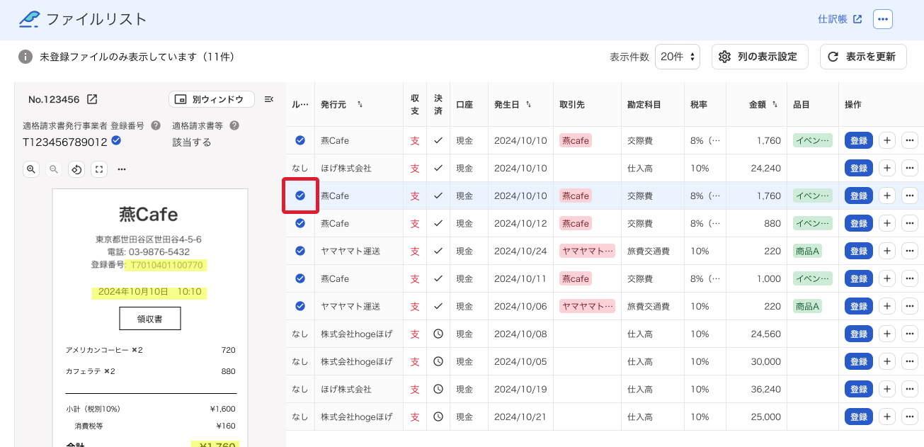Screen dimensions: 924x447
Task: Click 商品A tag in 2024/10/06 row
Action: [x=807, y=306]
